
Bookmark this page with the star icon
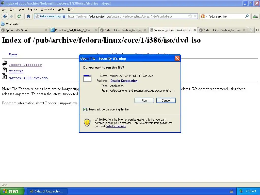pyautogui.click(x=190, y=16)
